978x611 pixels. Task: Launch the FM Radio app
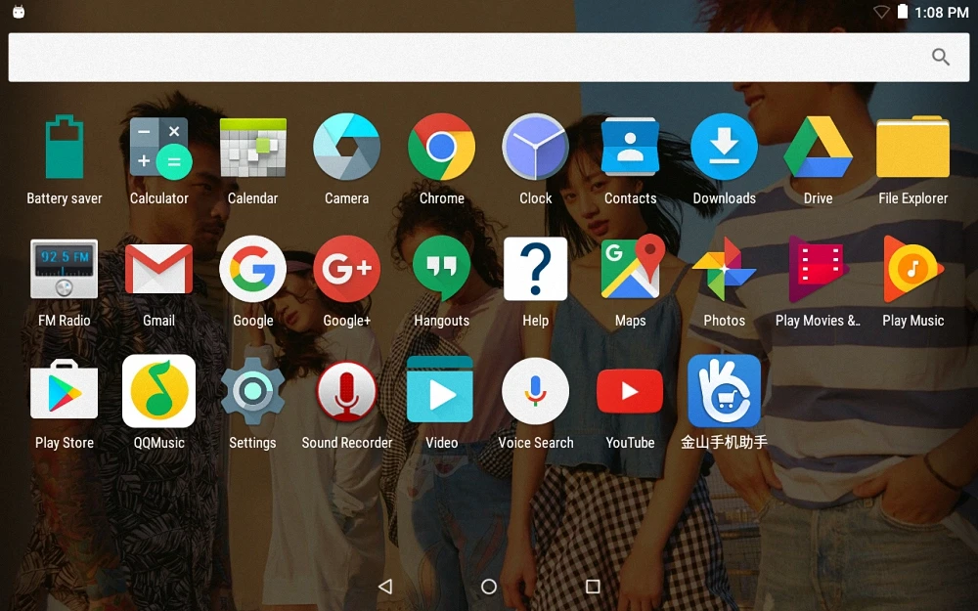(x=65, y=269)
